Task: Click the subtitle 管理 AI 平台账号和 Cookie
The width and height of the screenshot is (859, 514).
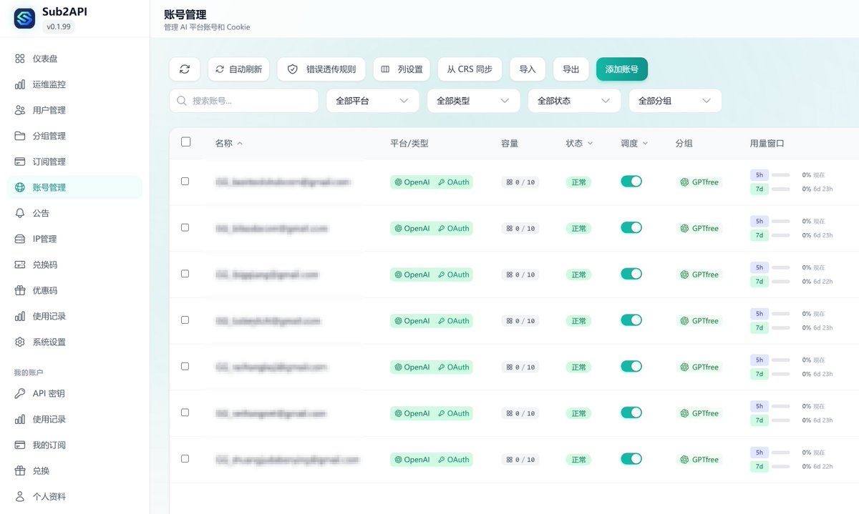Action: [x=207, y=27]
